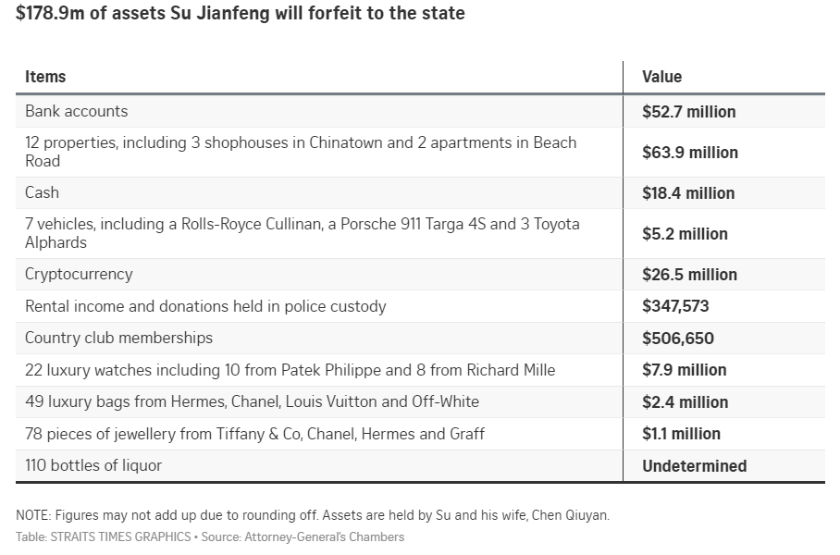Image resolution: width=840 pixels, height=555 pixels.
Task: Click the Undetermined value for liquor
Action: point(695,466)
